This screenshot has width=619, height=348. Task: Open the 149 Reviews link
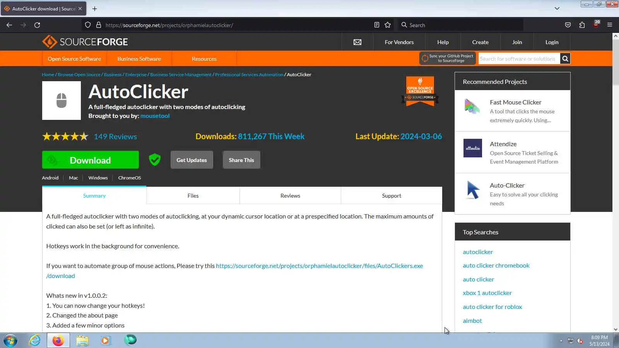[115, 136]
